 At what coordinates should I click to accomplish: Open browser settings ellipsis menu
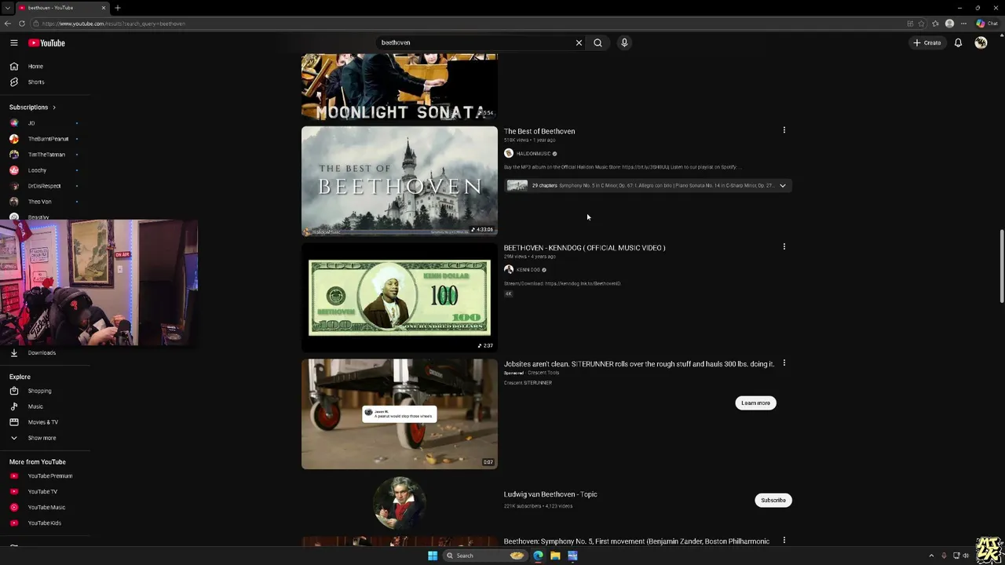click(963, 24)
